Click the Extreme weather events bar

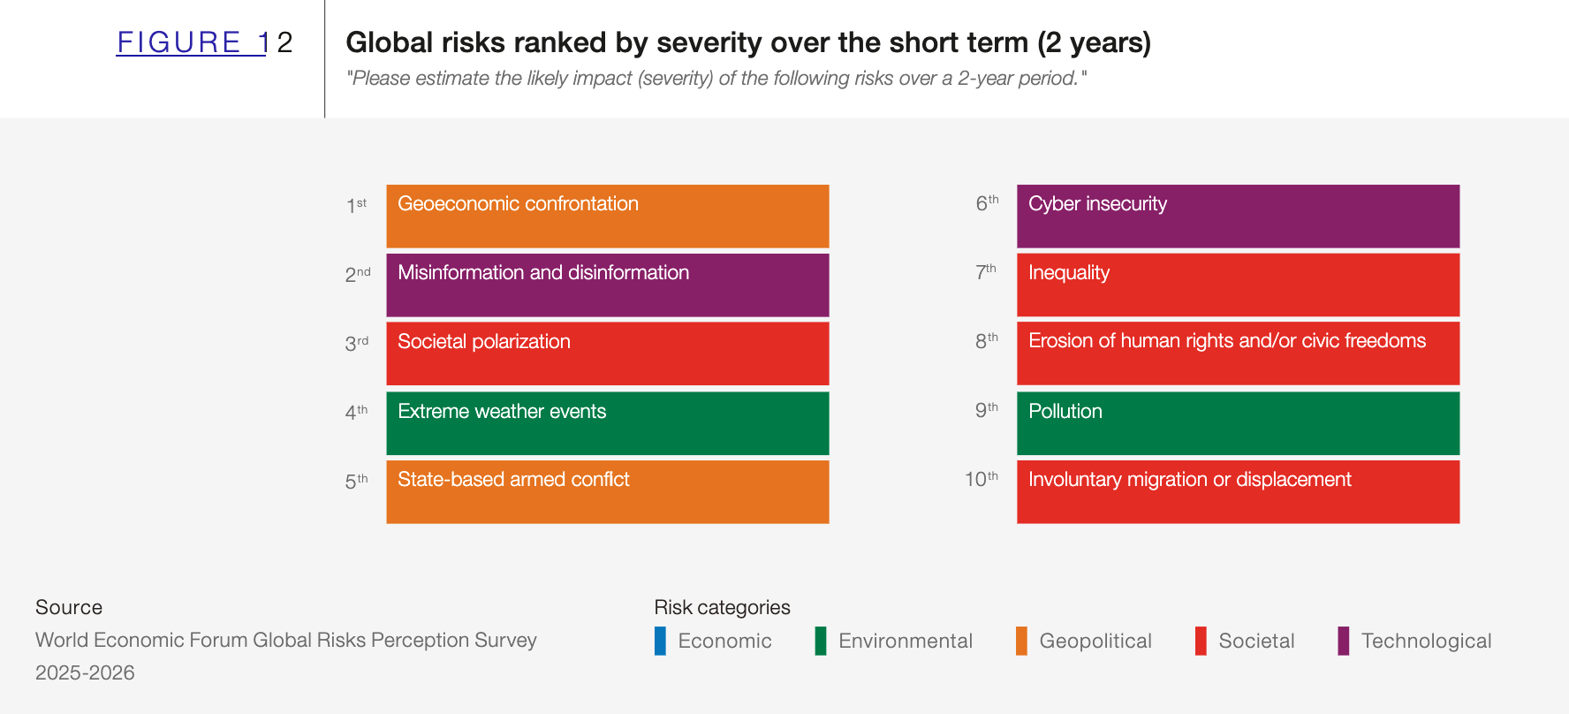607,423
